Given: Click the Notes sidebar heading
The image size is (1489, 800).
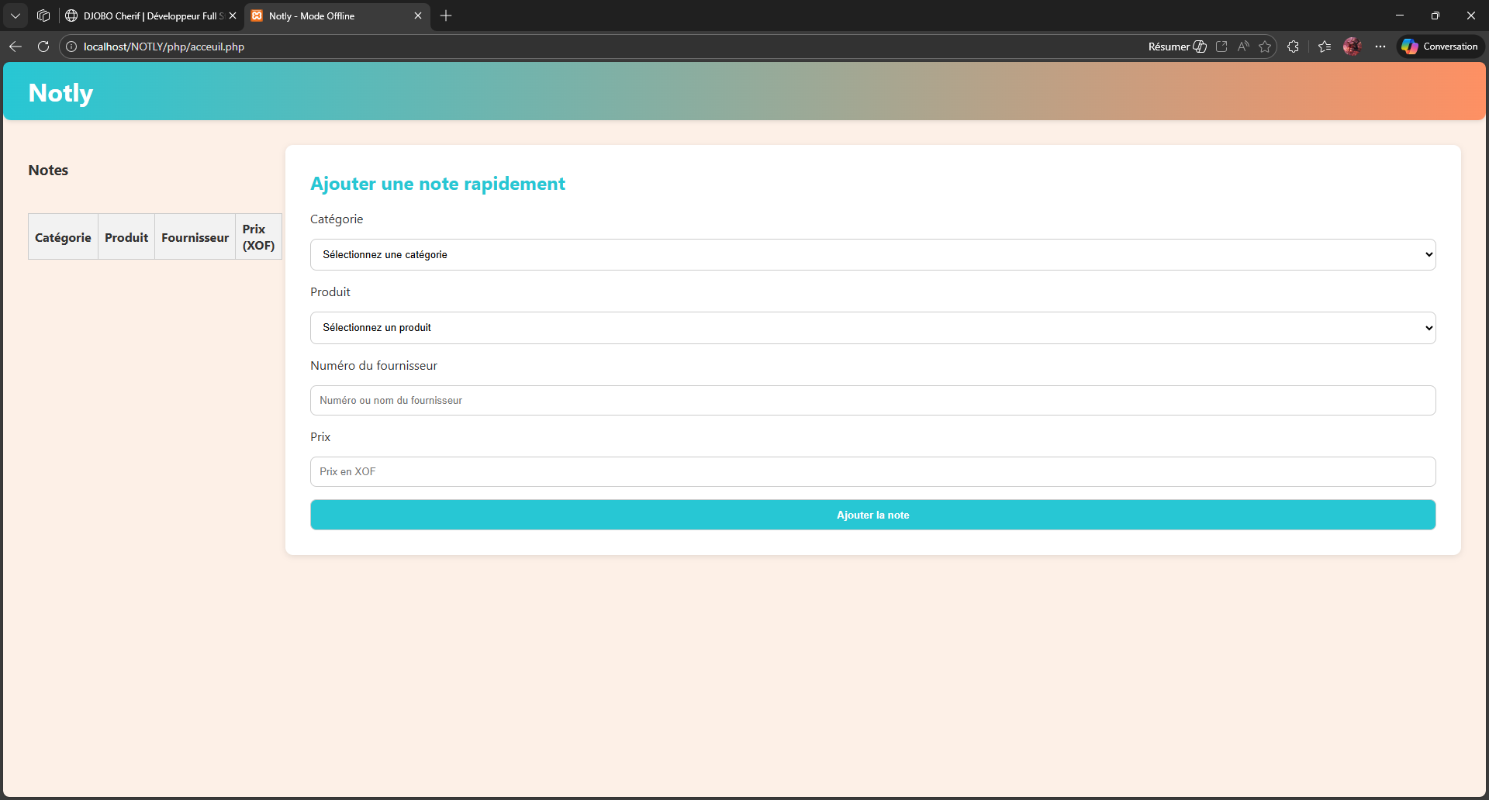Looking at the screenshot, I should (48, 170).
